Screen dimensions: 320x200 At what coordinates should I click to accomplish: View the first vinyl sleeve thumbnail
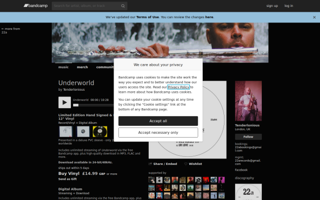click(x=66, y=131)
